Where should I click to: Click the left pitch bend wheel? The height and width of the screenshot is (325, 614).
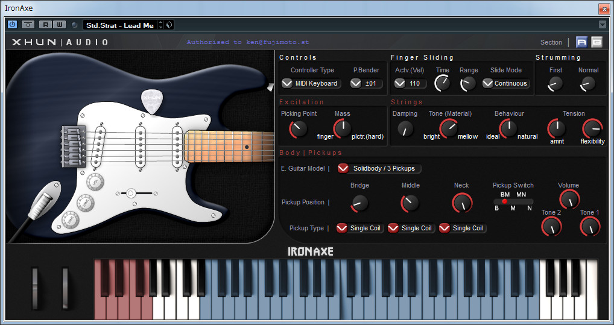[x=35, y=288]
